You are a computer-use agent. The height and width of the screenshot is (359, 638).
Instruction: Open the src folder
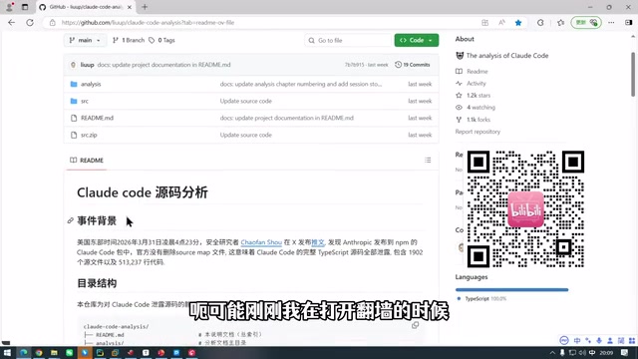click(x=85, y=101)
